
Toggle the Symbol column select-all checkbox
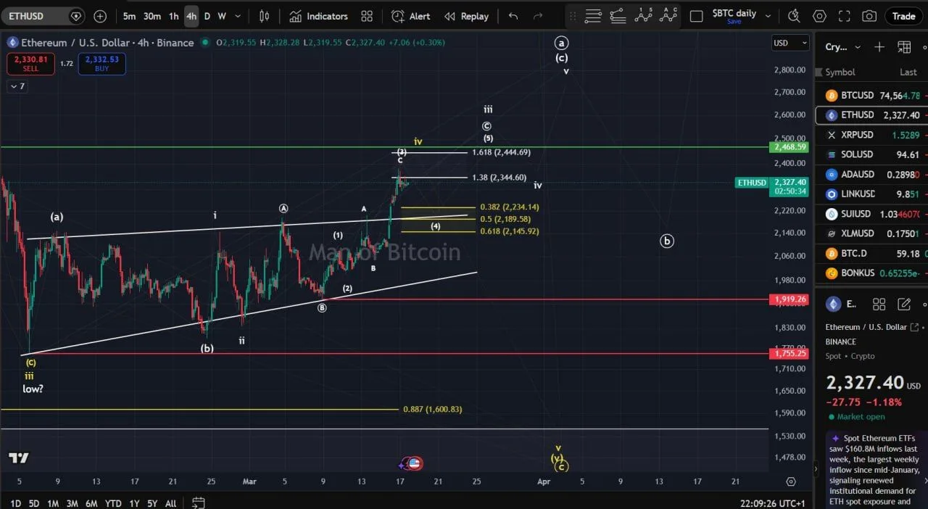click(820, 72)
